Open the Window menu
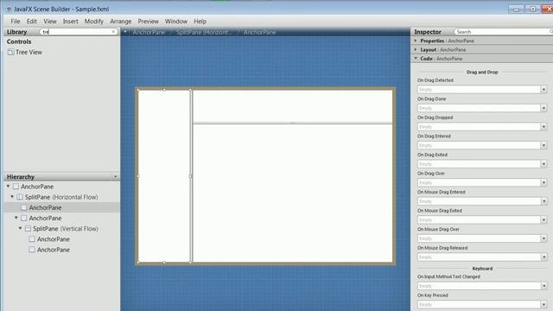 [176, 22]
